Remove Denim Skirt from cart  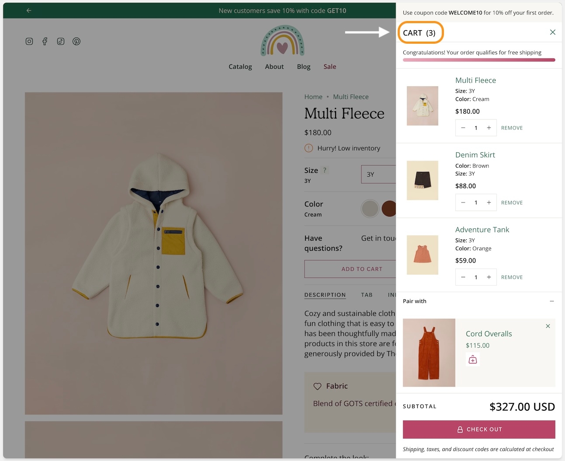pos(512,203)
